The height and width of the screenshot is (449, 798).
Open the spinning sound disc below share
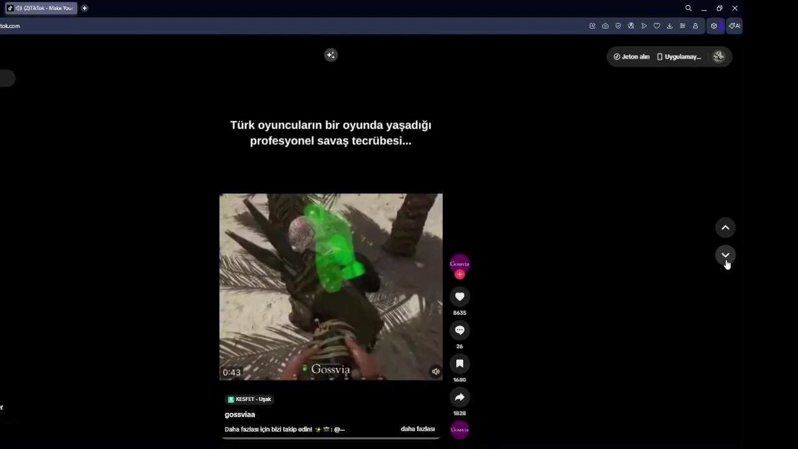(459, 429)
